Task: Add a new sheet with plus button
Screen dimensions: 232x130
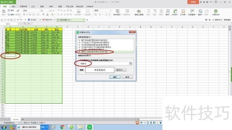Action: [x=23, y=119]
